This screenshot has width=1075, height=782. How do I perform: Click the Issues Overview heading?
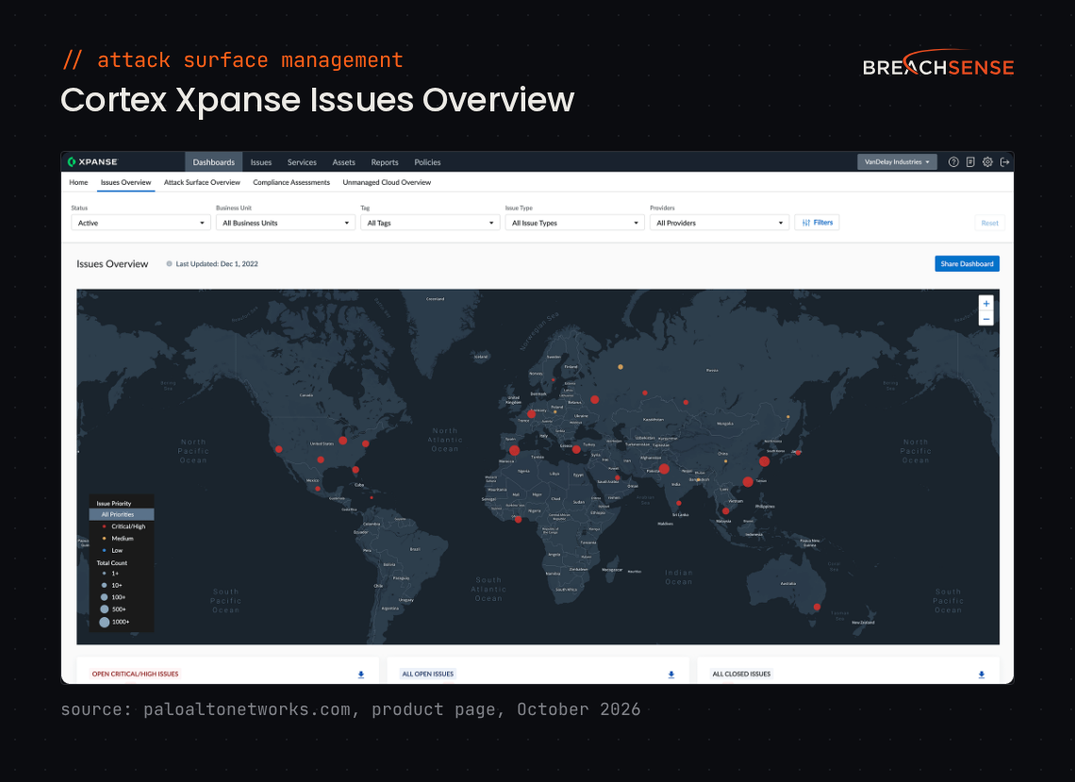112,264
